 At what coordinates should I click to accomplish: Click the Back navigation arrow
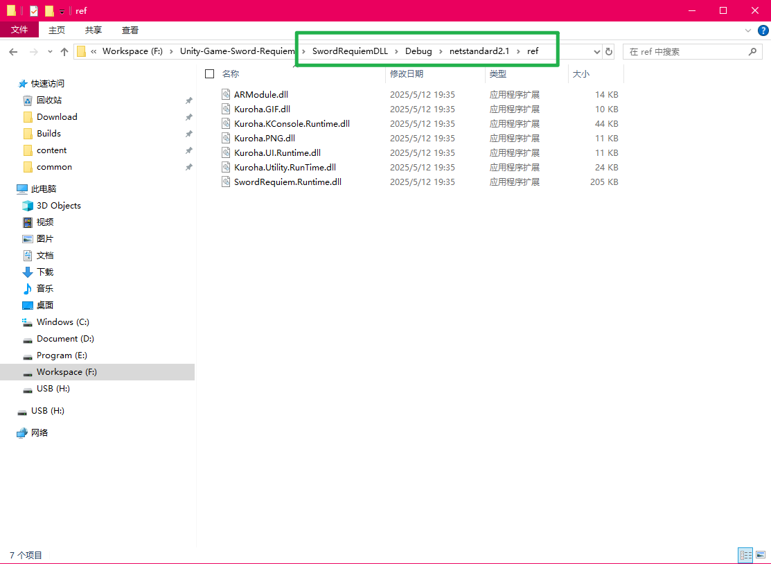coord(13,52)
